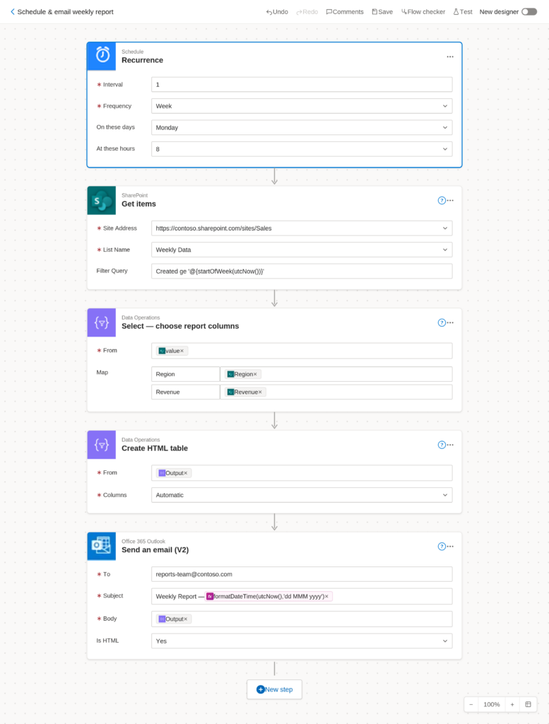This screenshot has width=549, height=724.
Task: Click the Recurrence step title
Action: [142, 61]
